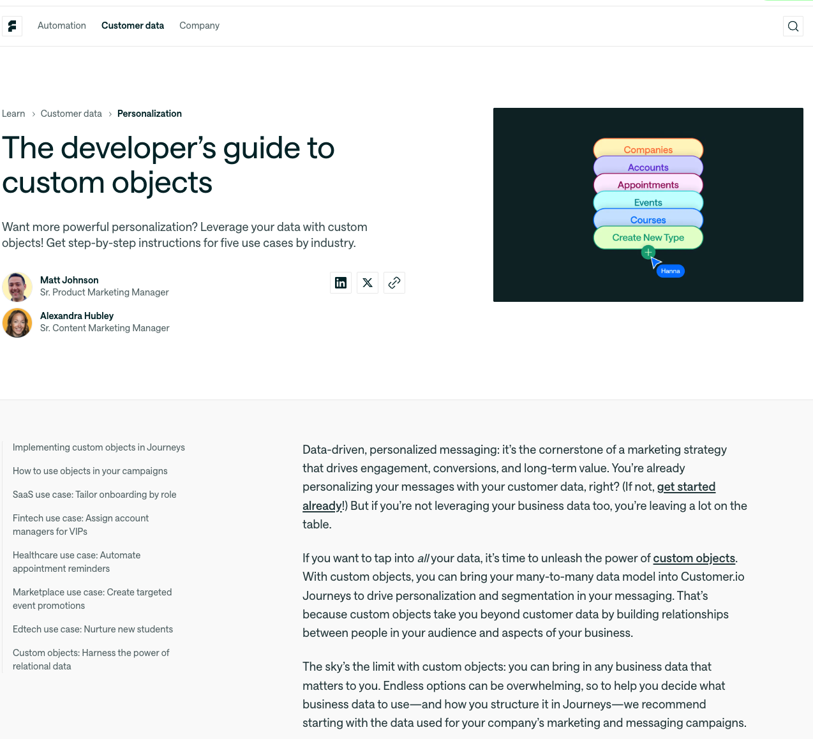This screenshot has width=813, height=739.
Task: Click the hero illustration image
Action: pyautogui.click(x=648, y=205)
